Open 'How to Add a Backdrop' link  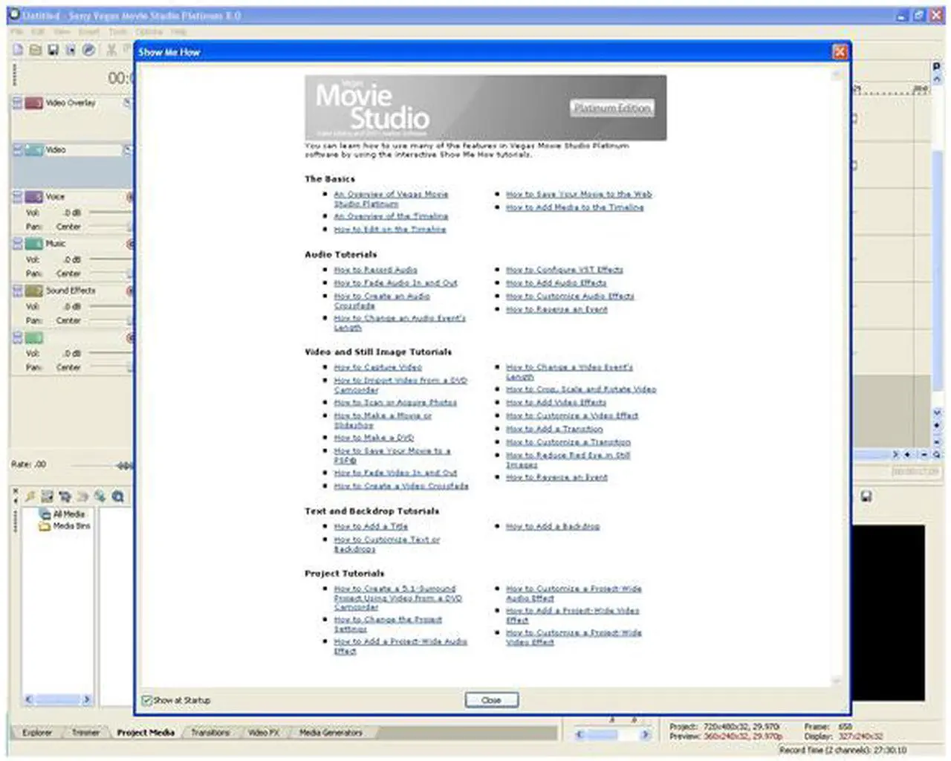point(553,526)
